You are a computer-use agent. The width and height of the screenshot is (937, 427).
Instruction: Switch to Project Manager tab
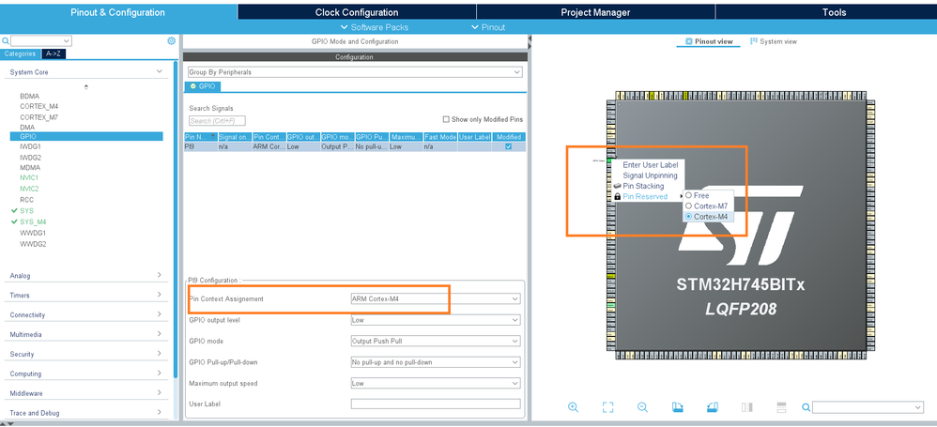point(595,12)
